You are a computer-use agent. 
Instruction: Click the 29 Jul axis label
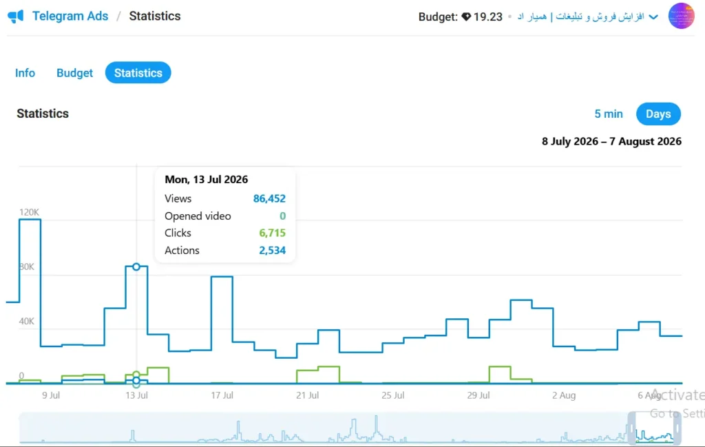click(x=478, y=395)
